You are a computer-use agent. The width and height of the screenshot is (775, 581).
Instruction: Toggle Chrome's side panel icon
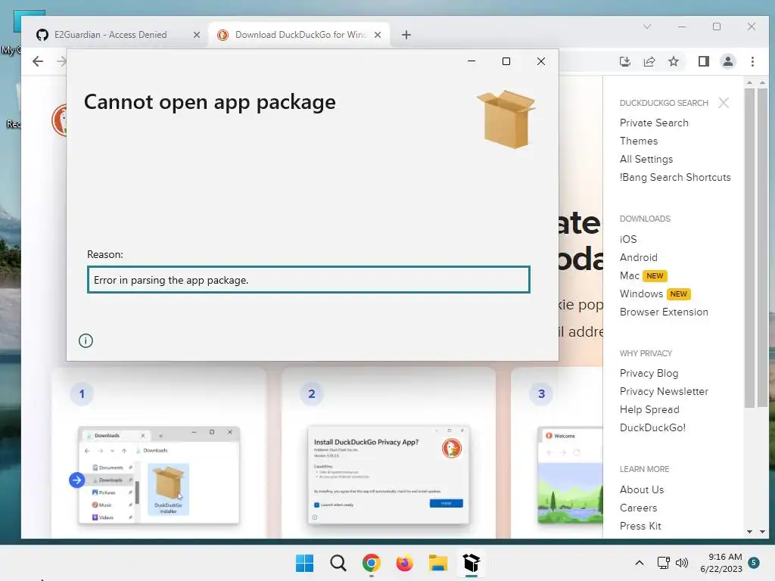point(703,61)
